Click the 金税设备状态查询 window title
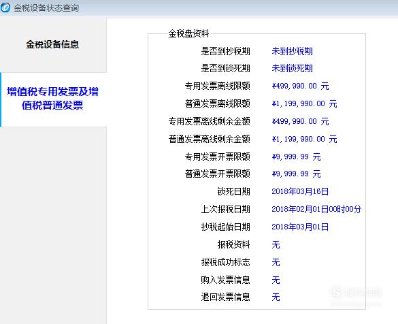 [46, 8]
